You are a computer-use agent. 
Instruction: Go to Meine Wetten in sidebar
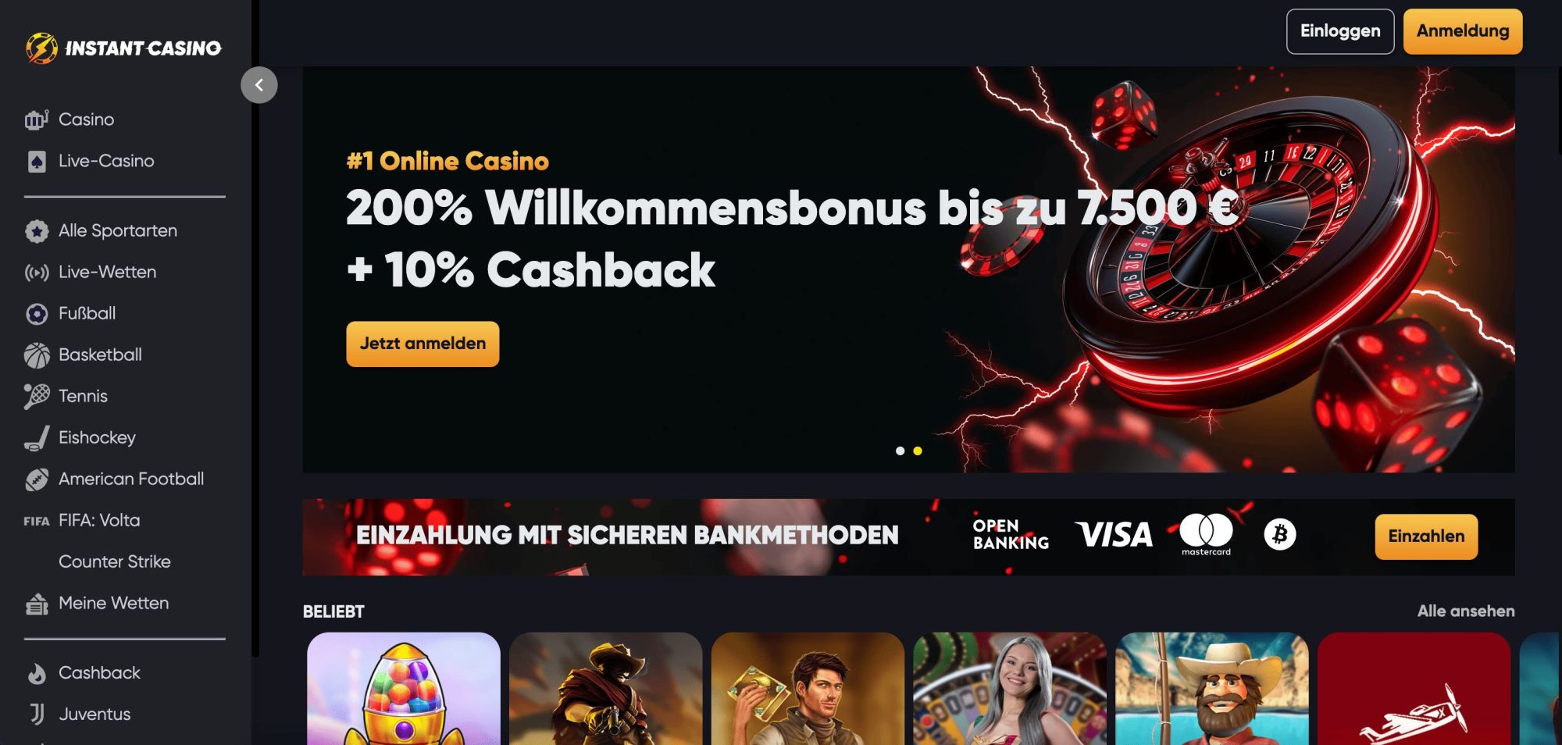point(113,604)
